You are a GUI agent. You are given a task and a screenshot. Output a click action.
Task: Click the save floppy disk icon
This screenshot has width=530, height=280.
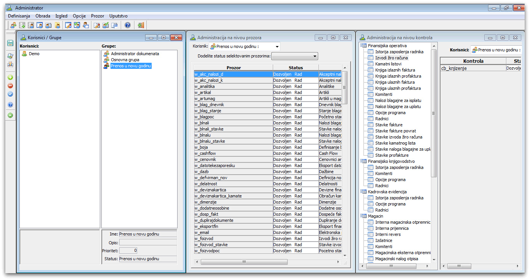coord(10,43)
